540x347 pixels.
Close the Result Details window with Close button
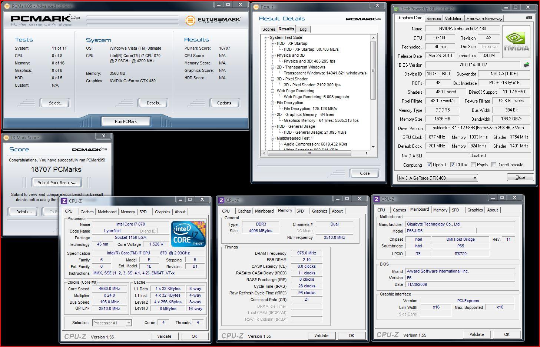pyautogui.click(x=365, y=173)
